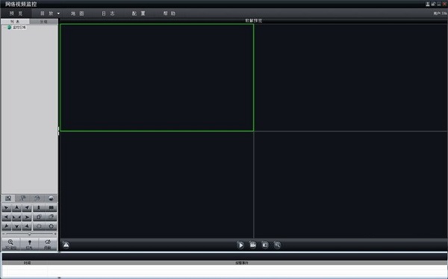Screen dimensions: 448x279
Task: Select the bottom-right video preview pane
Action: [x=351, y=185]
